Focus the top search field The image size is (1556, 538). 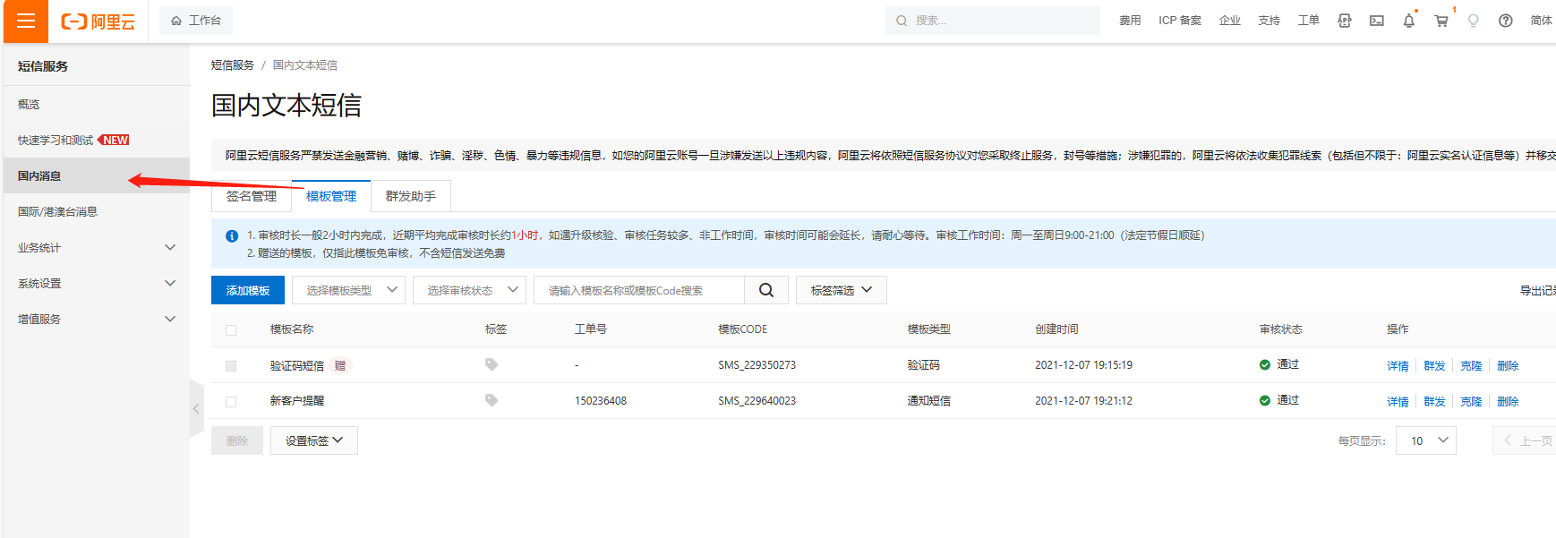coord(992,21)
